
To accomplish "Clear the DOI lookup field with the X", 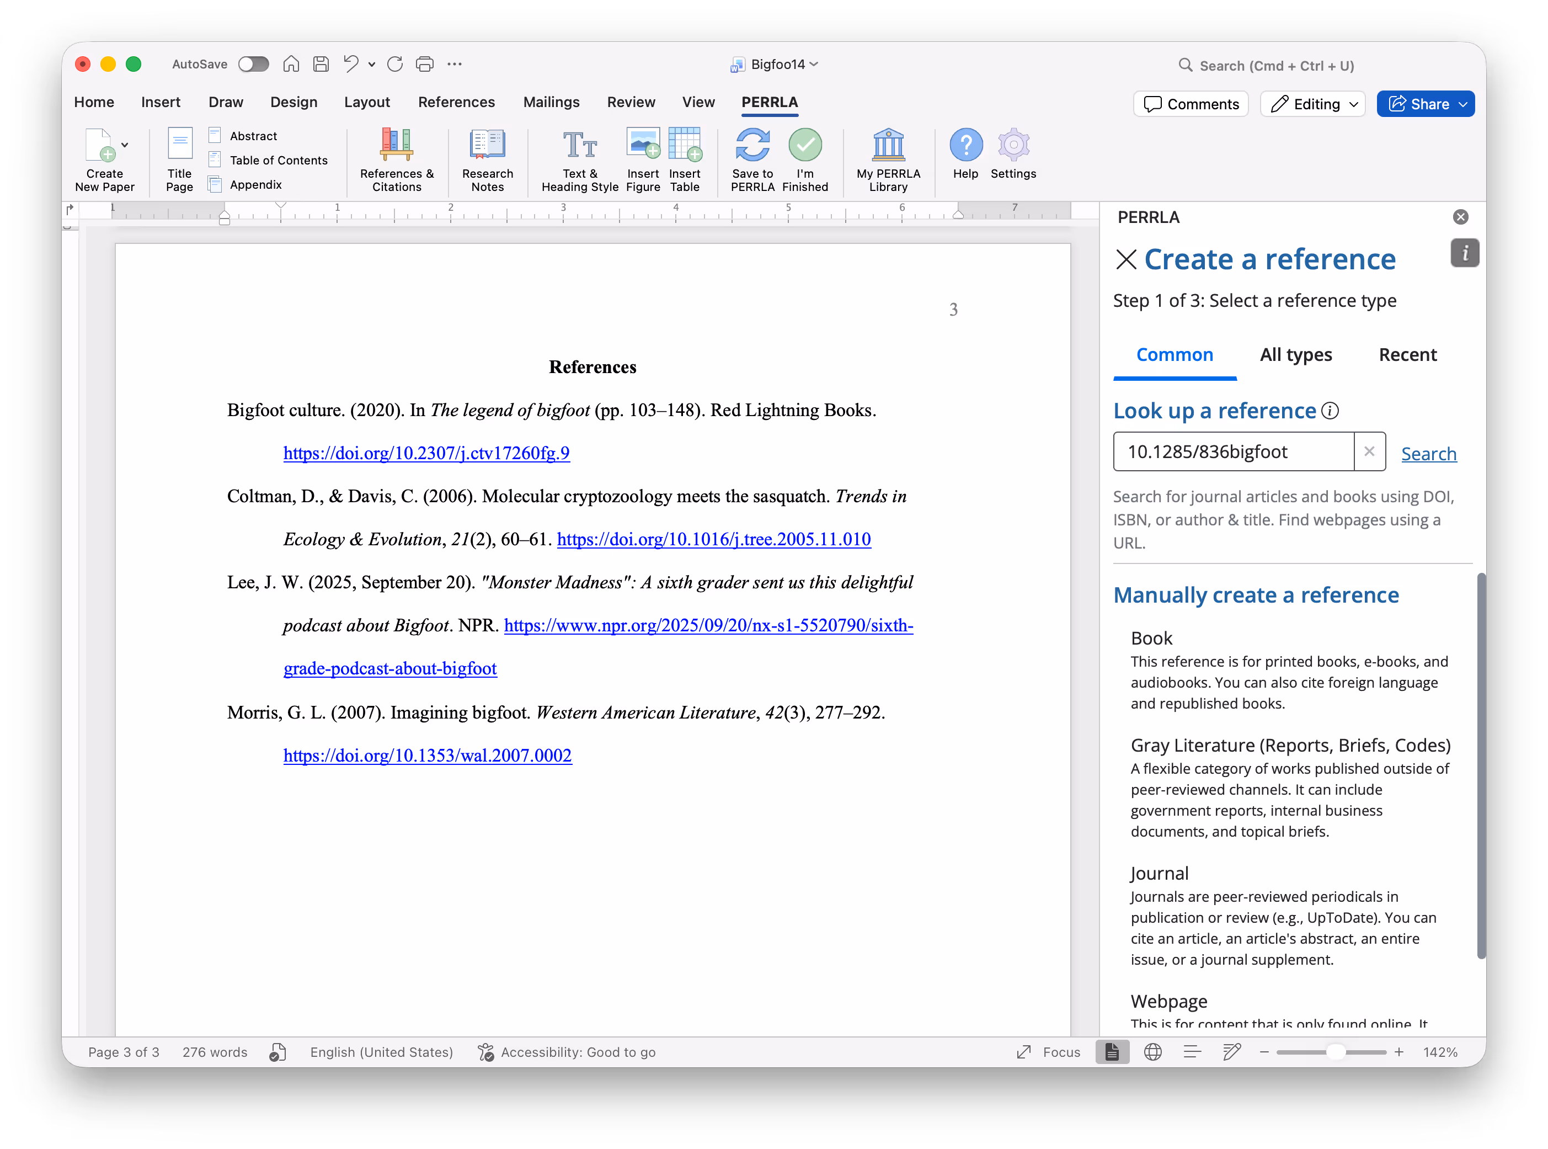I will (1369, 451).
